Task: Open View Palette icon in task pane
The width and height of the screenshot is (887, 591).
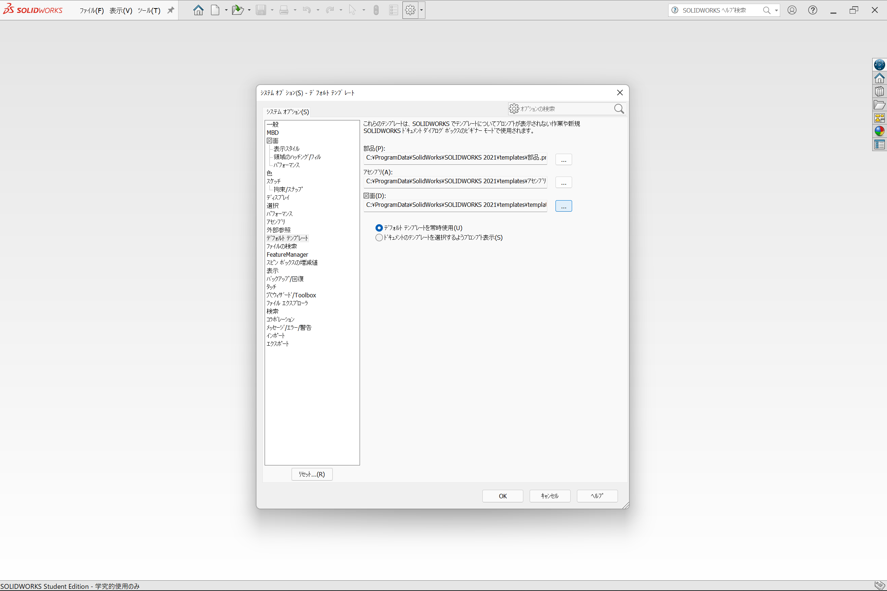Action: coord(880,118)
